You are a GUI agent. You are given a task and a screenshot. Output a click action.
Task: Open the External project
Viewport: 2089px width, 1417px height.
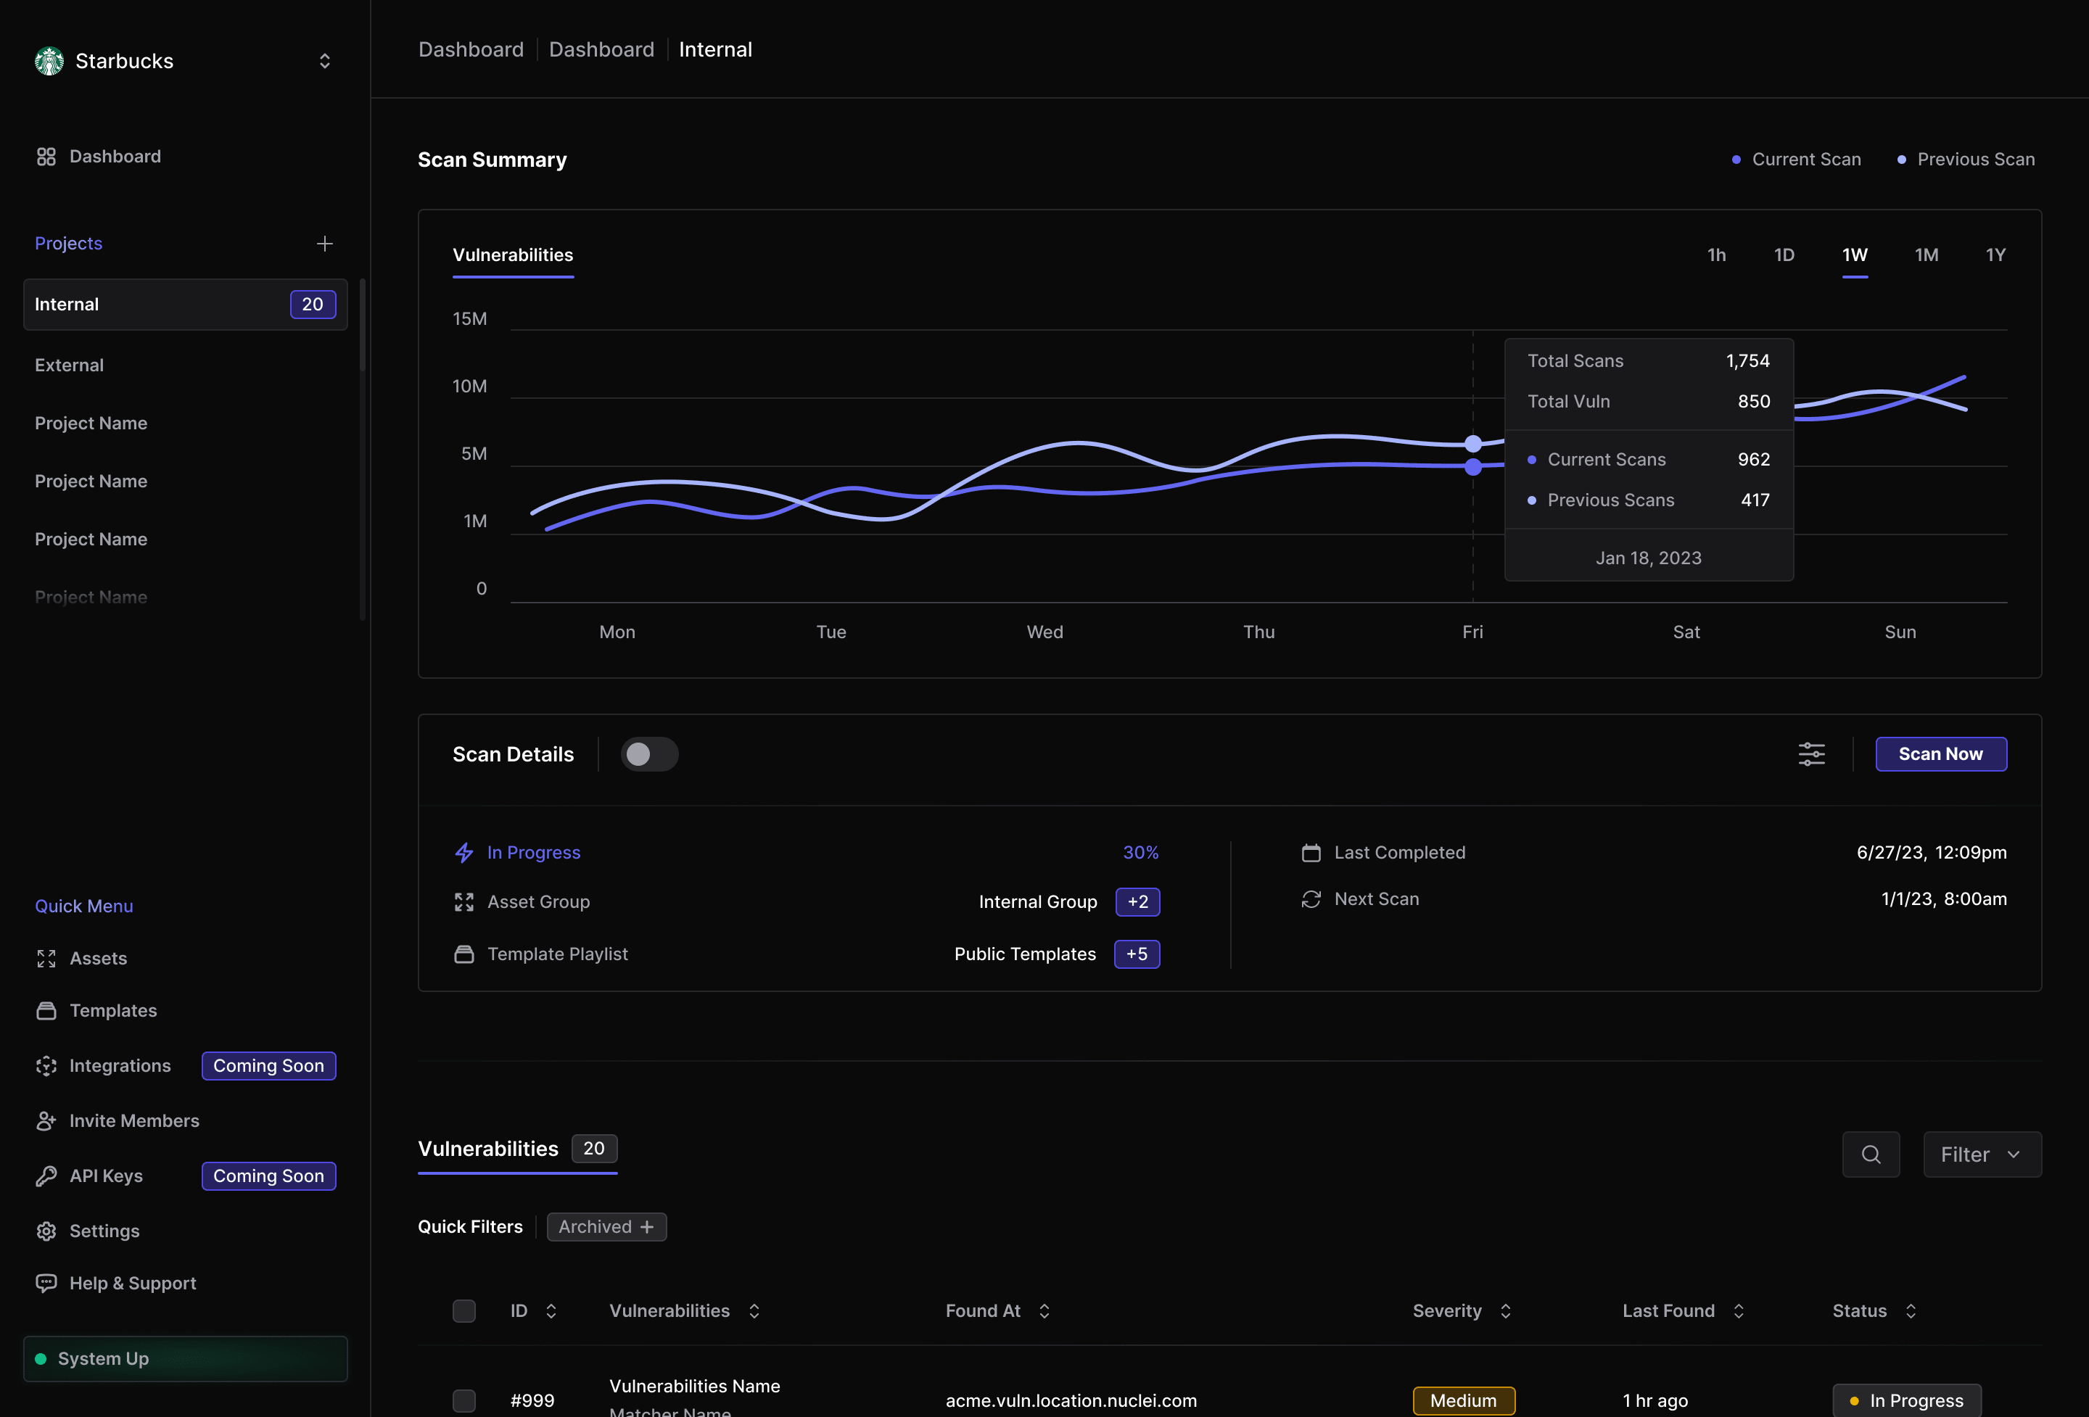pos(69,365)
